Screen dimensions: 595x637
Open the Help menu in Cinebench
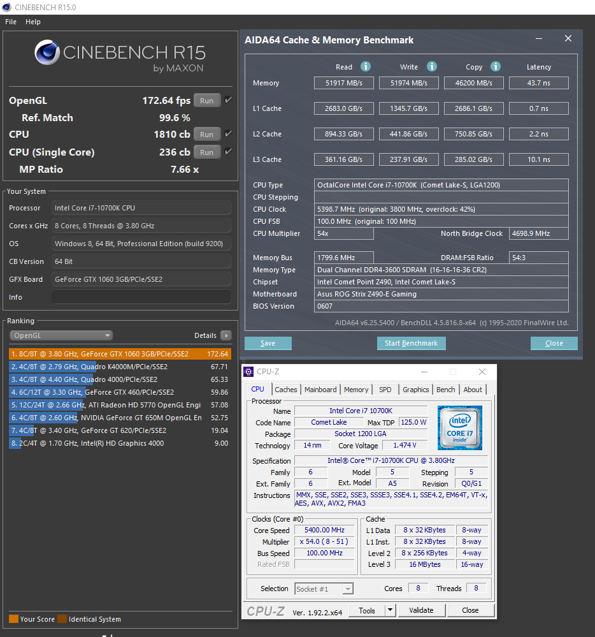tap(33, 22)
